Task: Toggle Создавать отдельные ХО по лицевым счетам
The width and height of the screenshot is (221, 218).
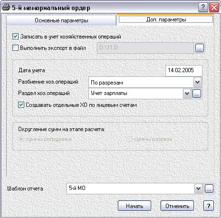Action: click(21, 105)
